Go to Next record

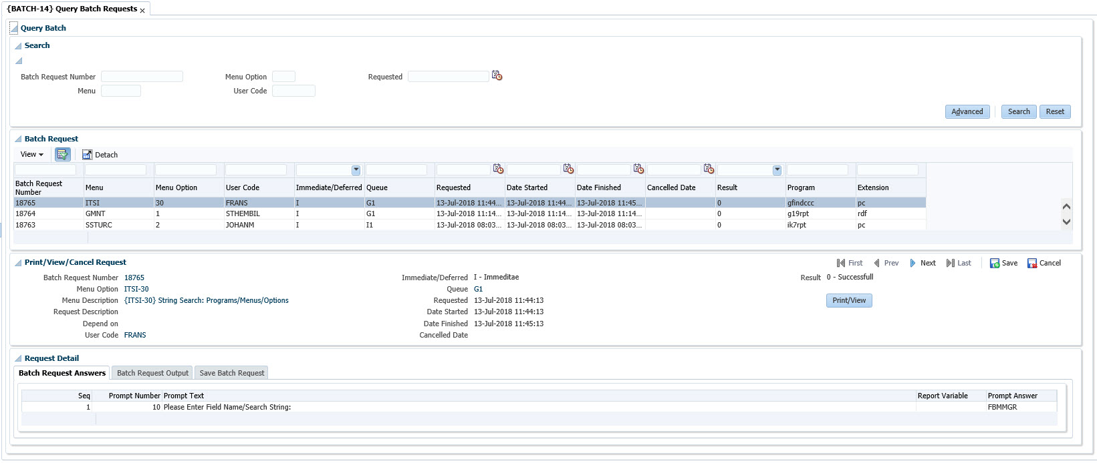pyautogui.click(x=923, y=264)
